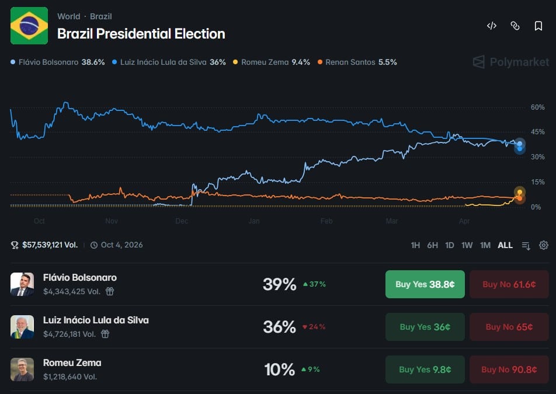
Task: Click the gift icon beside Flávio Bolsonaro
Action: pos(110,291)
